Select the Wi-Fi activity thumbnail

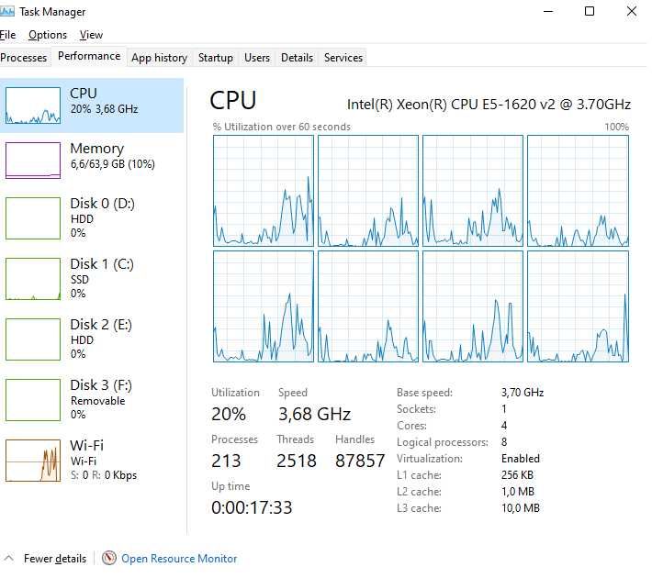(x=33, y=461)
